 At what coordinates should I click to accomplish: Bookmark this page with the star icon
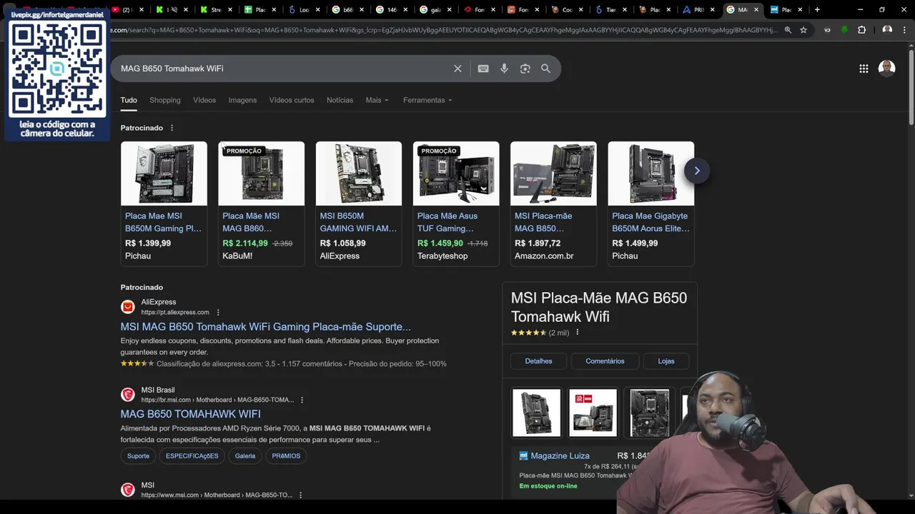(x=803, y=30)
